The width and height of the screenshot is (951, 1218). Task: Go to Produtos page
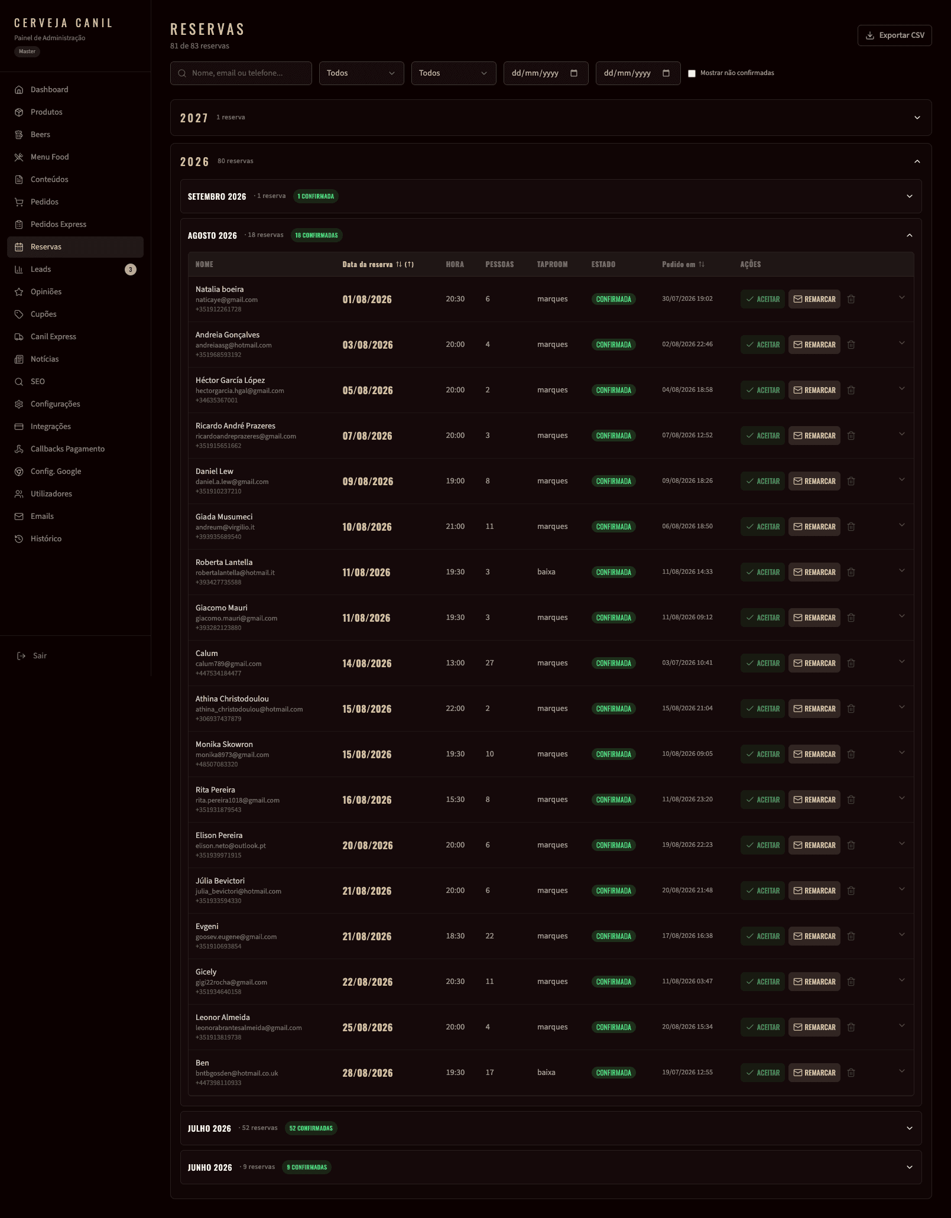point(75,112)
